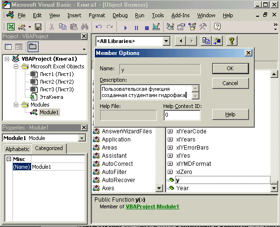Click the Description text box

tap(146, 92)
